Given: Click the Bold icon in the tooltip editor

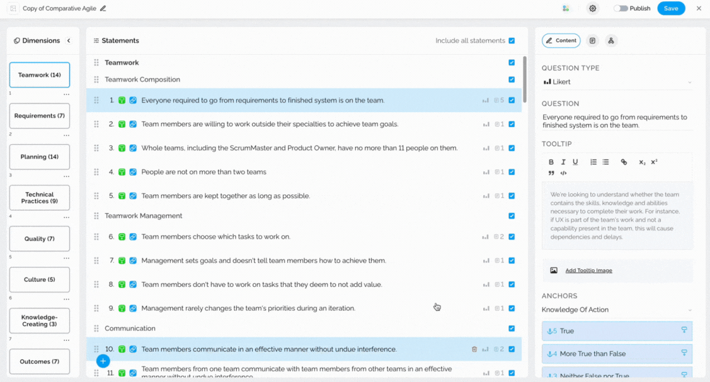Looking at the screenshot, I should [551, 162].
